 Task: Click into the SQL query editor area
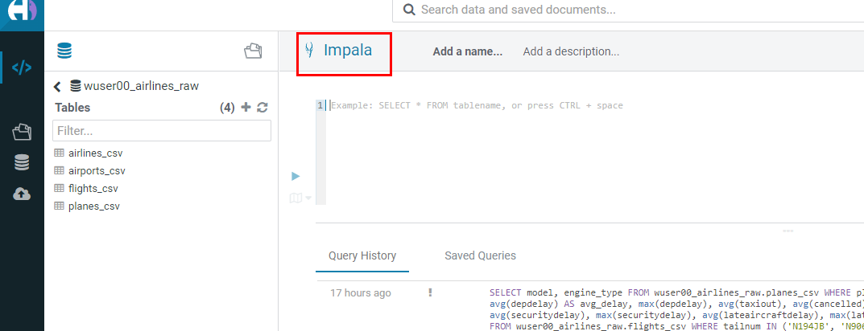coord(595,153)
